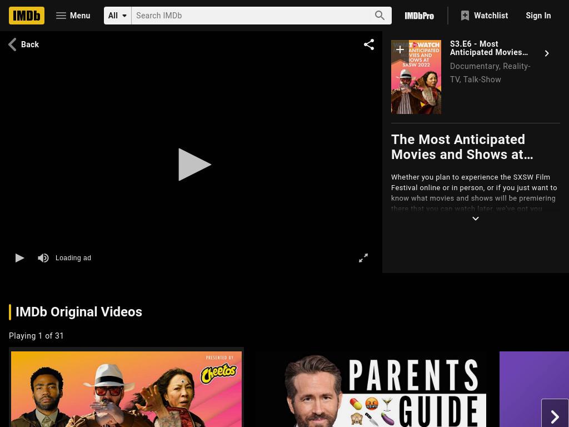Open the Parents Guide video thumbnail
Screen dimensions: 569x427
pyautogui.click(x=371, y=389)
